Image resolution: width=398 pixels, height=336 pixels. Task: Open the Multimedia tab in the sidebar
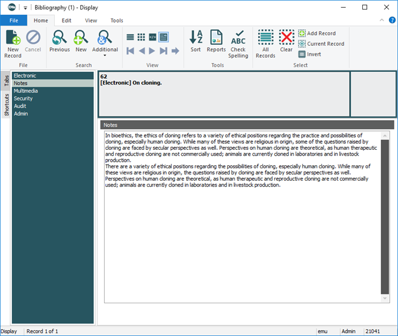(x=26, y=91)
